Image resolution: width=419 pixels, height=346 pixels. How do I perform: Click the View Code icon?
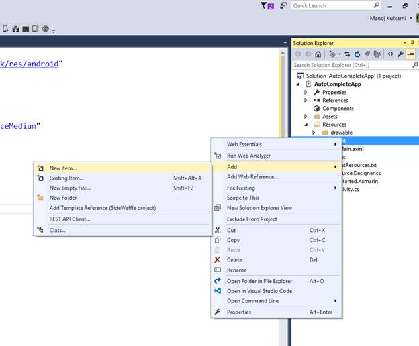(390, 54)
